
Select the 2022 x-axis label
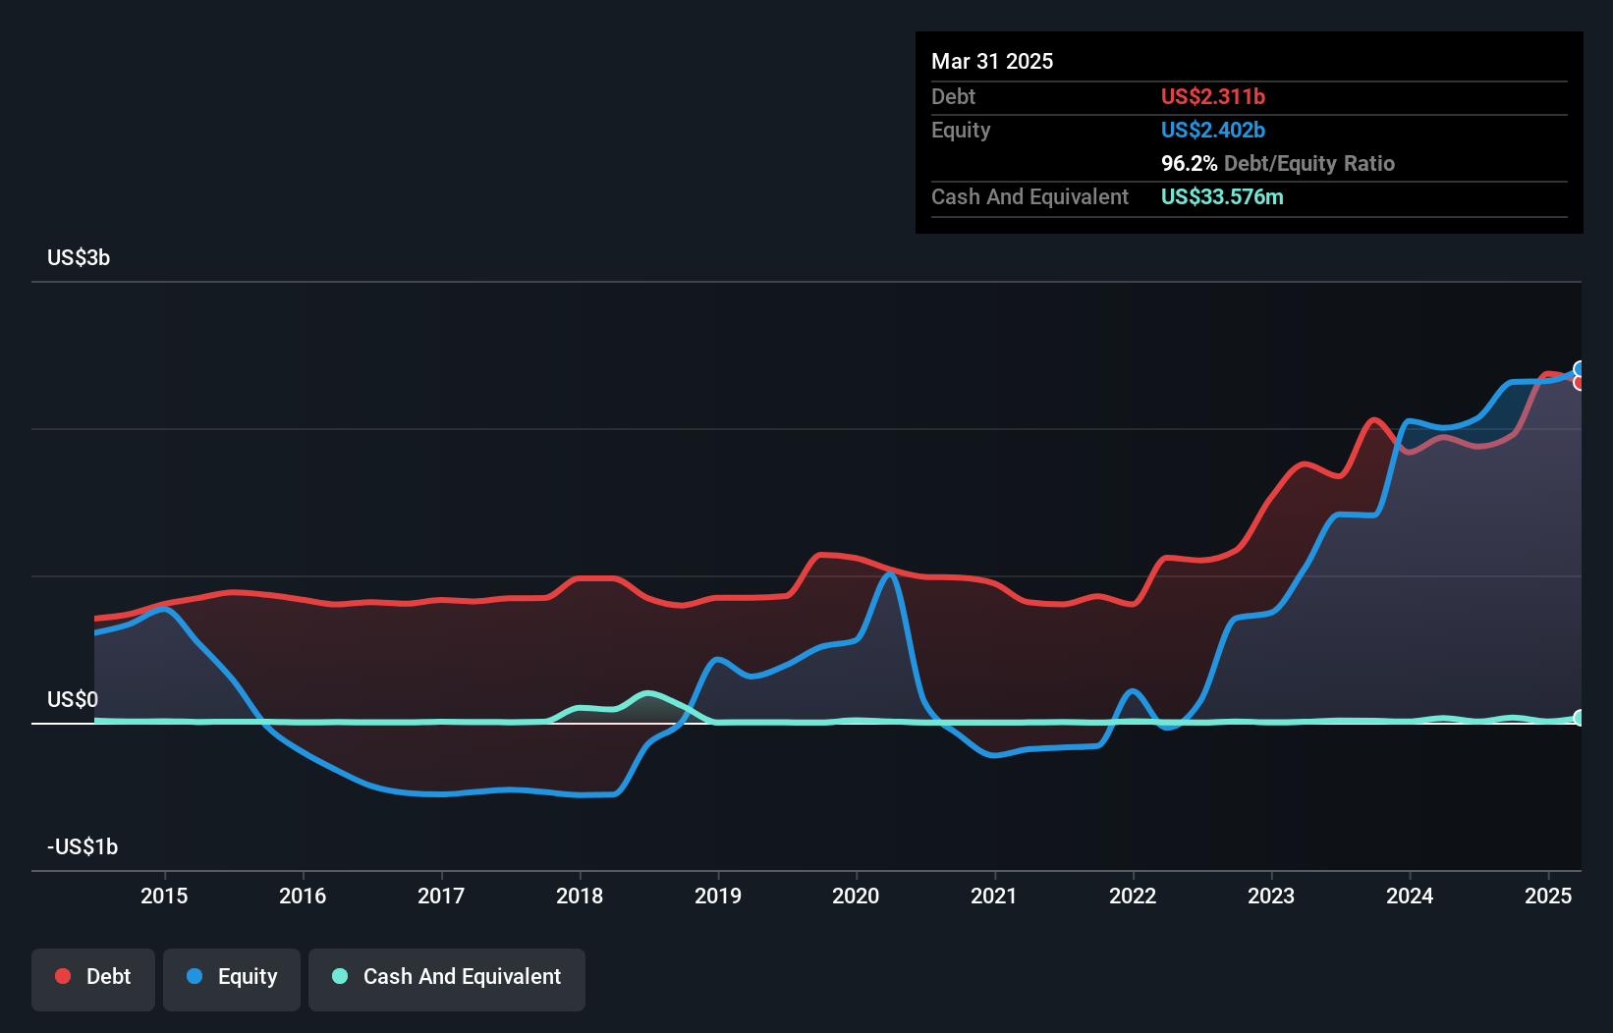1133,896
